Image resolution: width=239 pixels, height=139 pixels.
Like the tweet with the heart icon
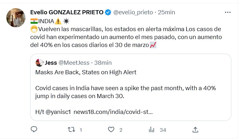click(x=111, y=129)
